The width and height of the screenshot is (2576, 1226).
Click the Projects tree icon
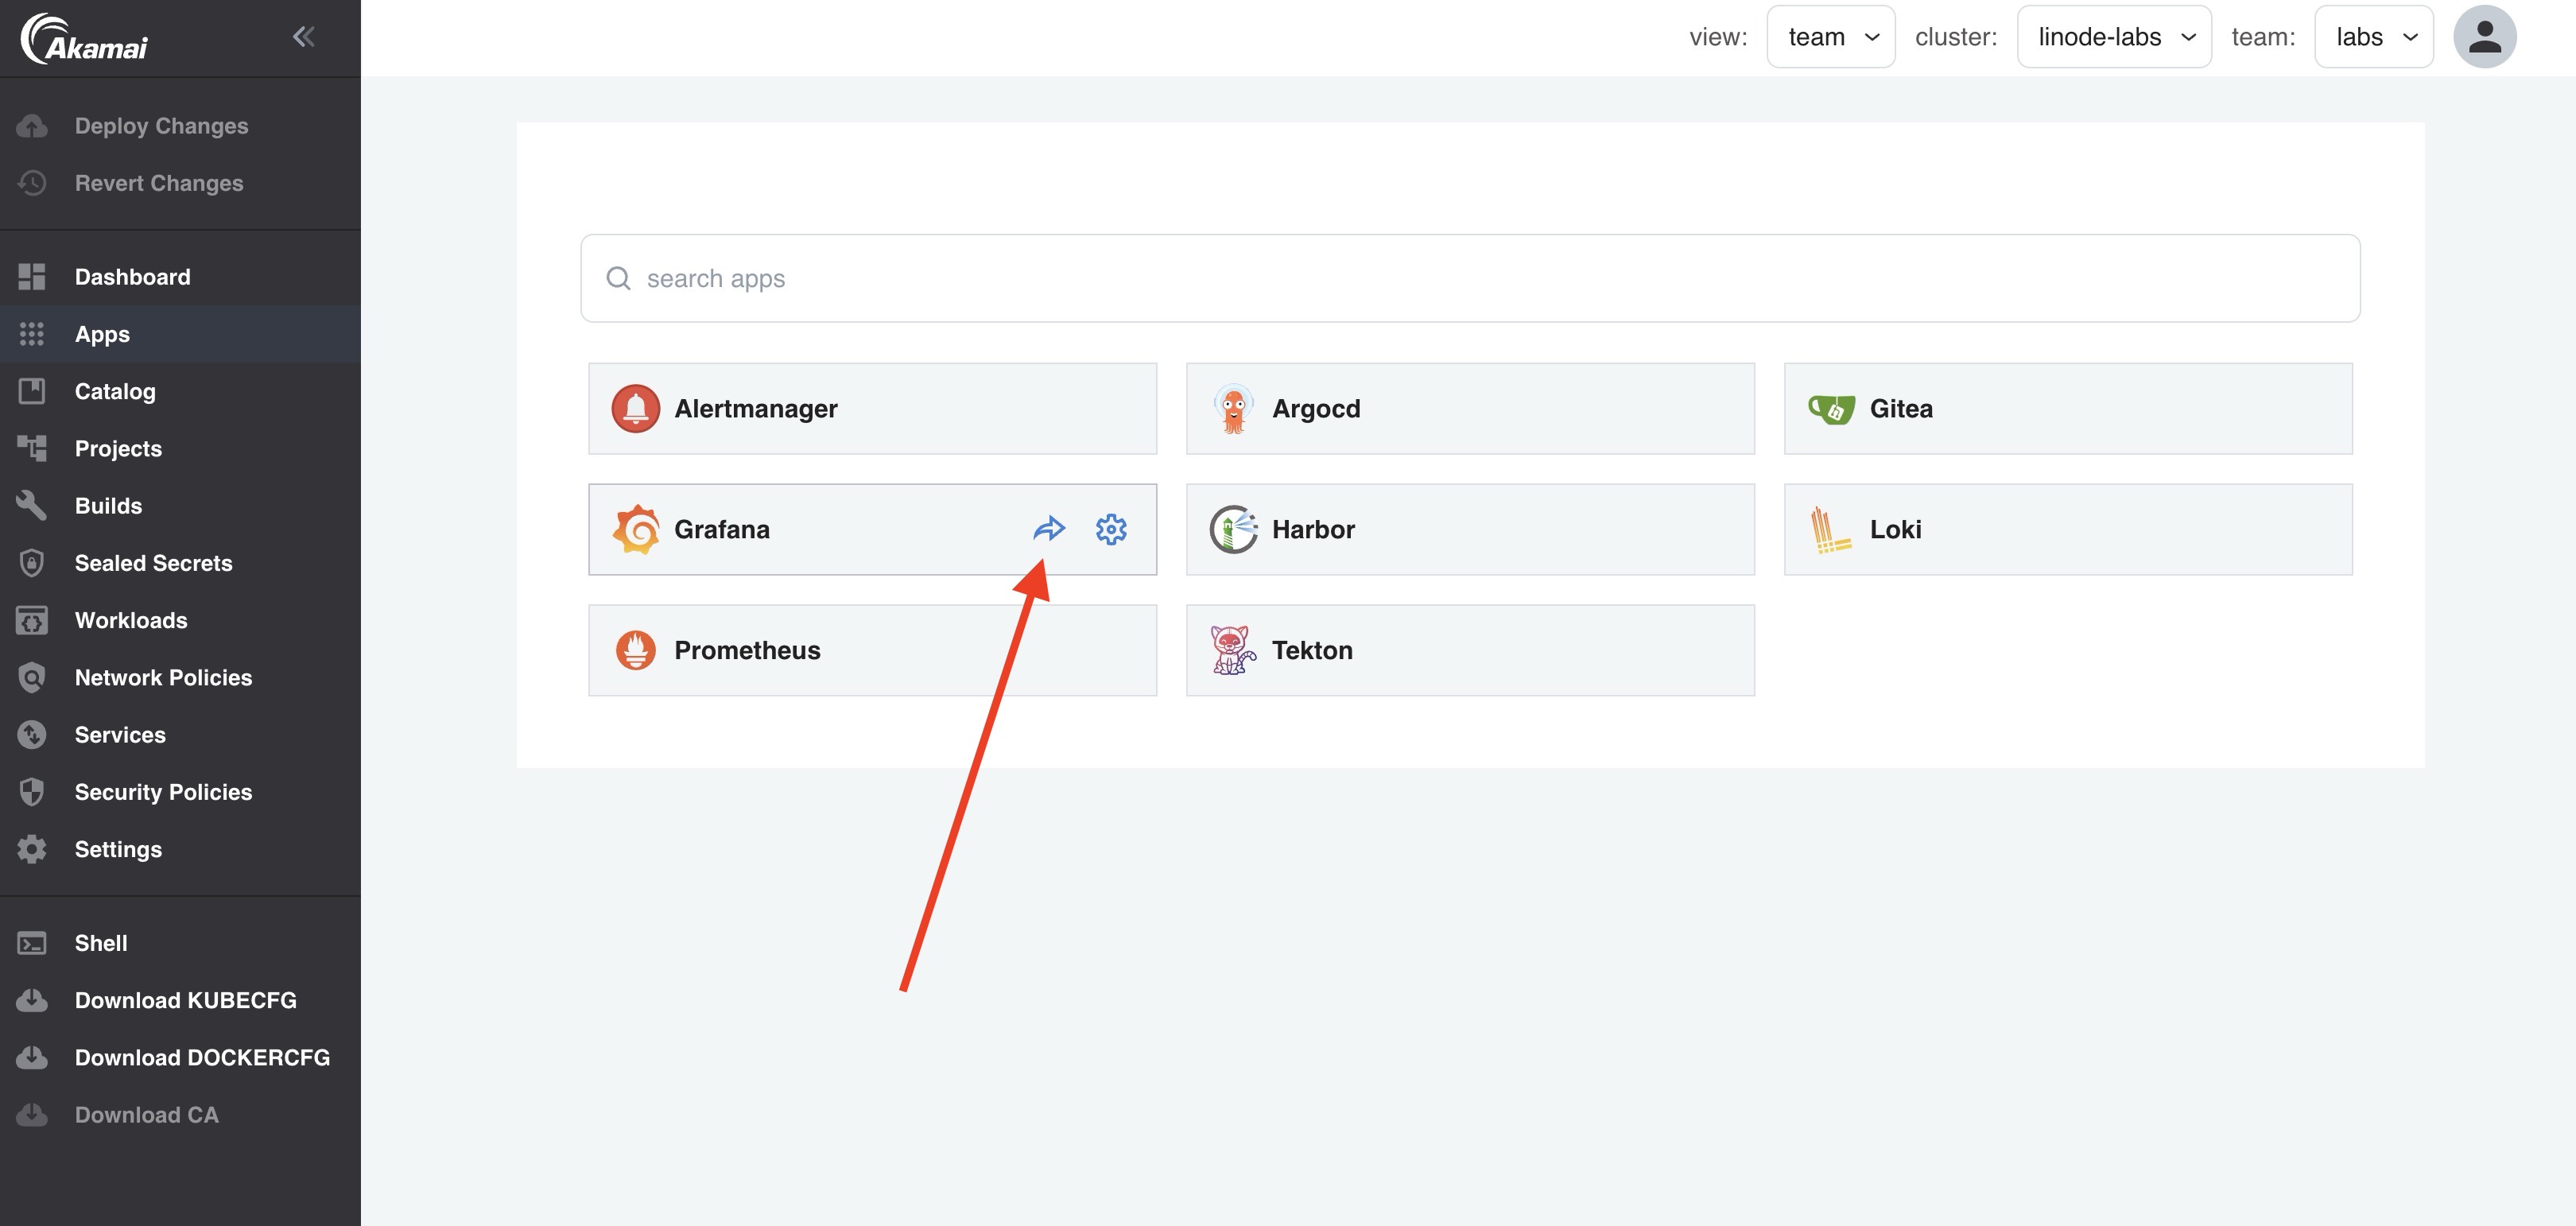(x=32, y=448)
